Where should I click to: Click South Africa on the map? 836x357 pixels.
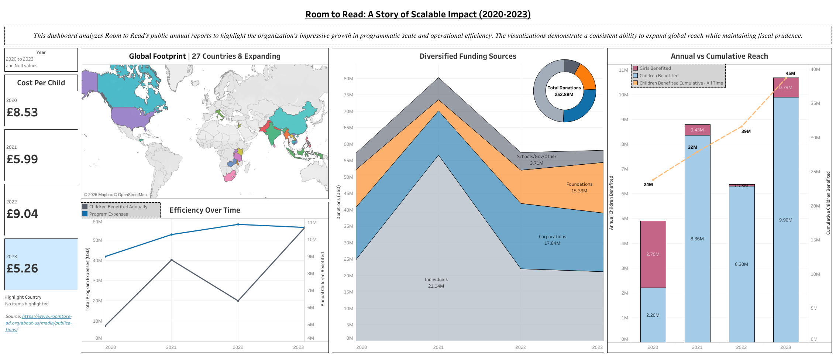229,176
